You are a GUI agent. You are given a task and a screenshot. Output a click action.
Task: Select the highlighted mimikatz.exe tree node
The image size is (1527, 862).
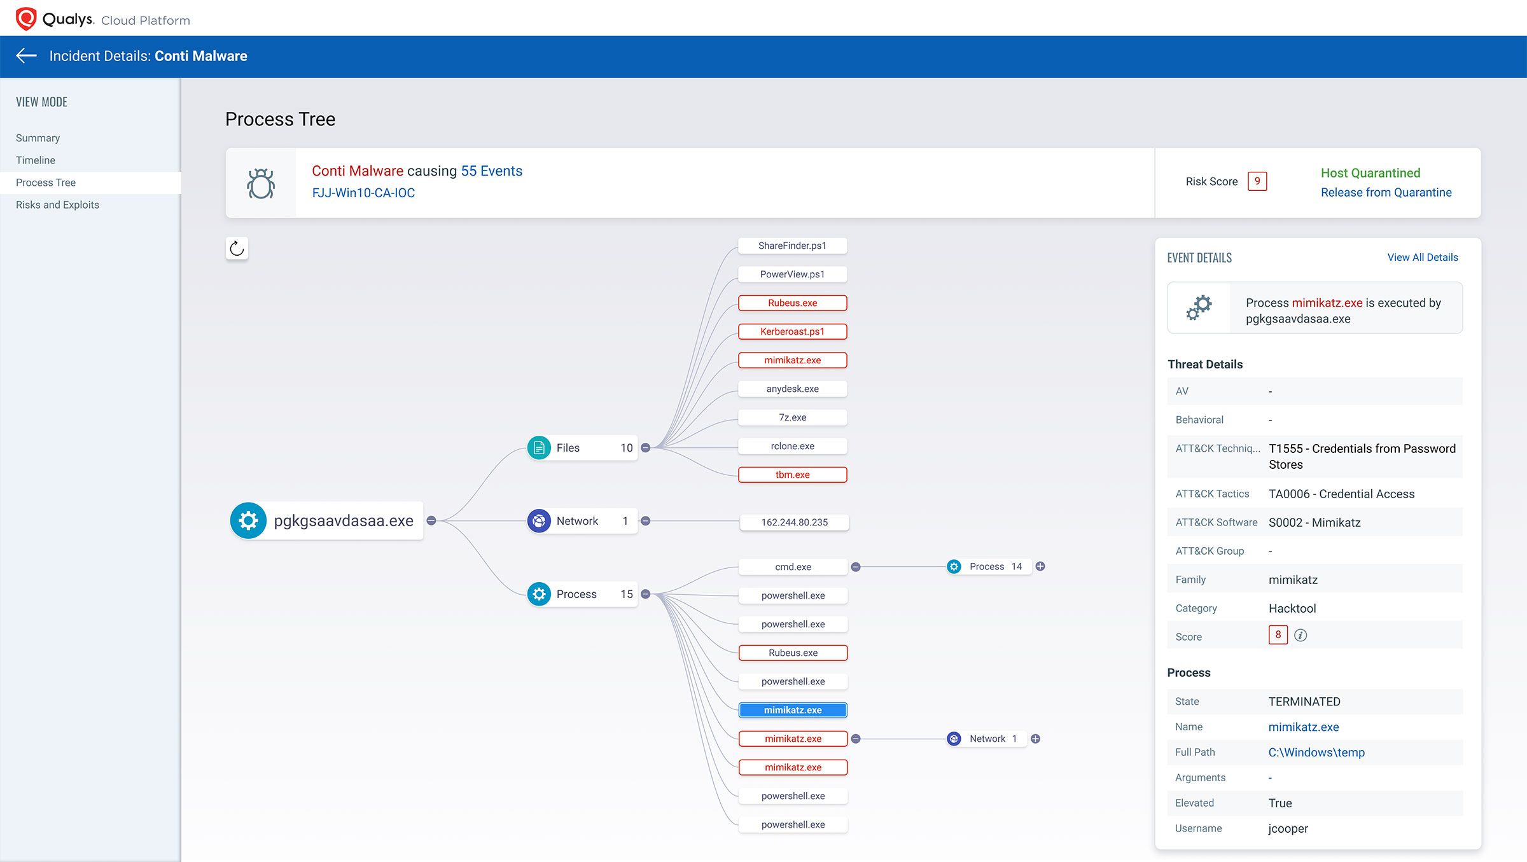coord(793,709)
